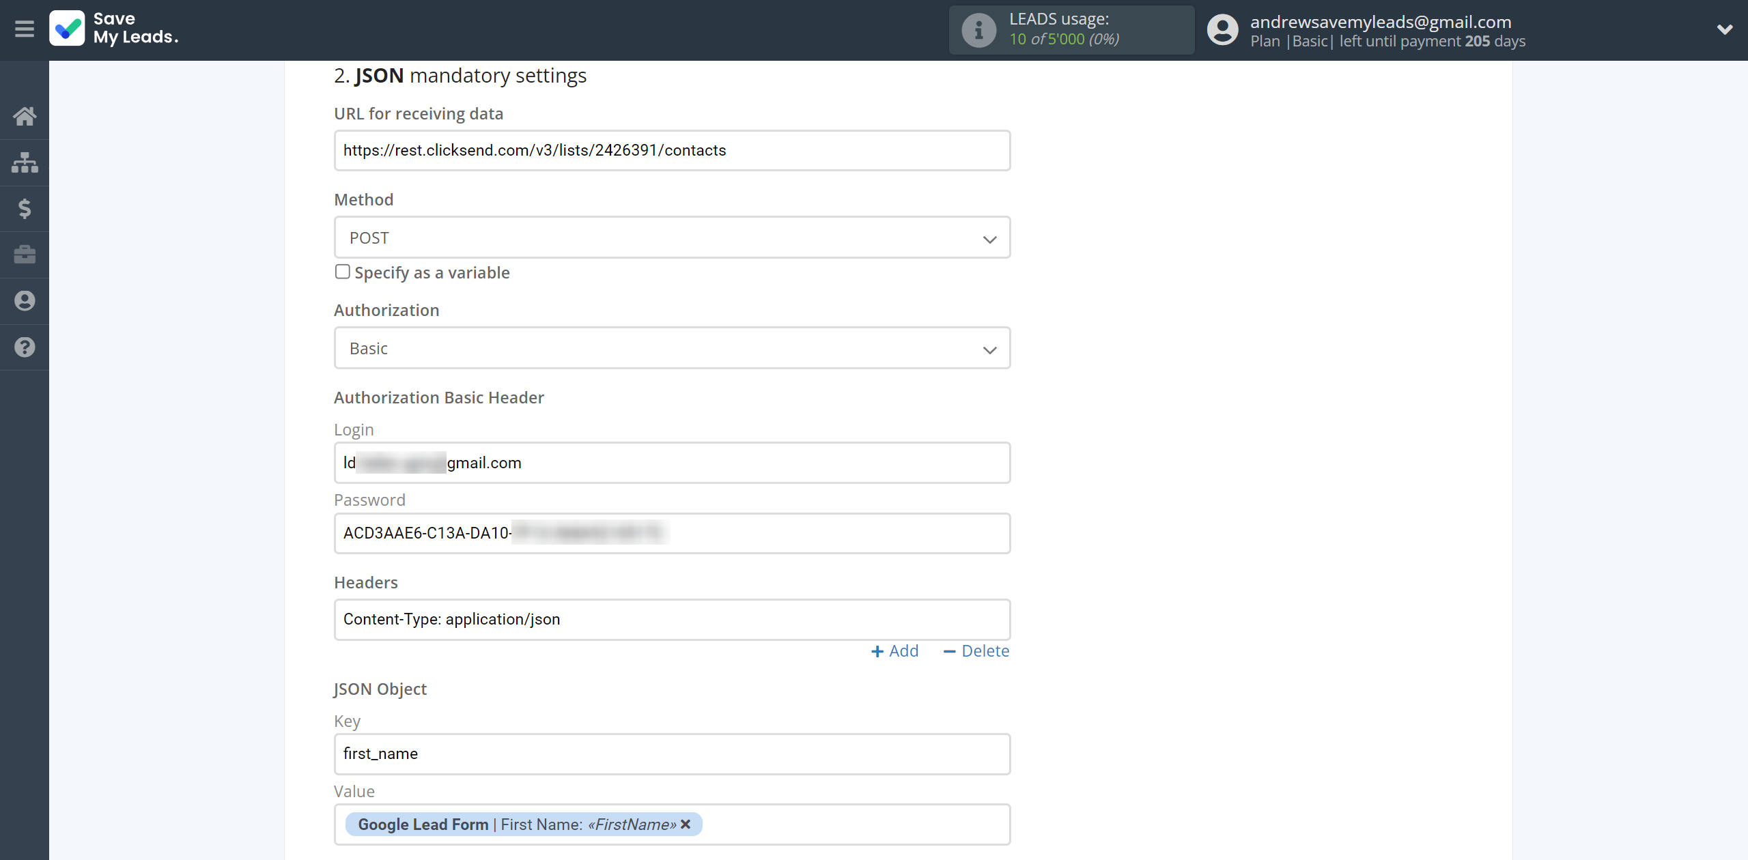Viewport: 1748px width, 860px height.
Task: Add a new header
Action: [x=895, y=651]
